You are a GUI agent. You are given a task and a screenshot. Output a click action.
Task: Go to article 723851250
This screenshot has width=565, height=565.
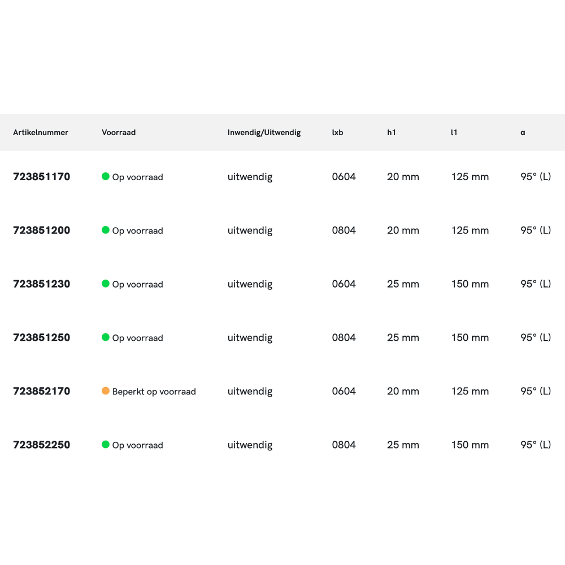(x=42, y=338)
